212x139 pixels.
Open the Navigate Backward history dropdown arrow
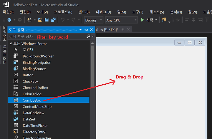(x=14, y=20)
